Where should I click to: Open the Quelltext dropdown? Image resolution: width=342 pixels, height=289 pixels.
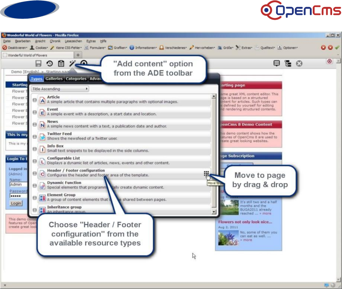(x=265, y=47)
